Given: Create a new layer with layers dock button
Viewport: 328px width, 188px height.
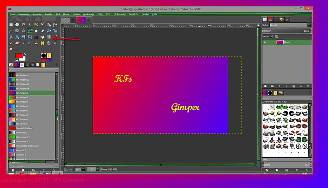Looking at the screenshot, I should 265,86.
